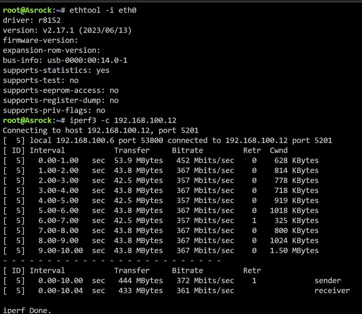Click the 'supports-statistics: yes' line

tap(56, 70)
